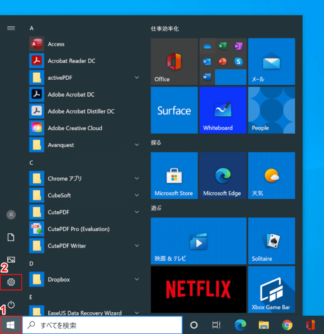Open the user account menu icon
Viewport: 324px width, 334px height.
11,215
